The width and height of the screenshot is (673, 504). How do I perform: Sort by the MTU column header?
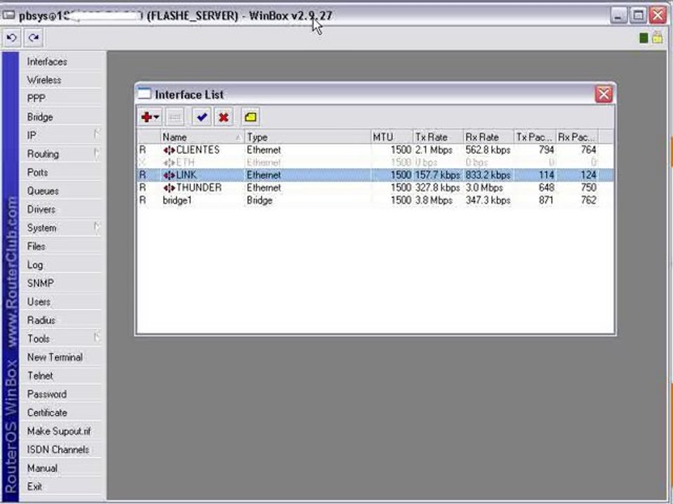pos(392,137)
